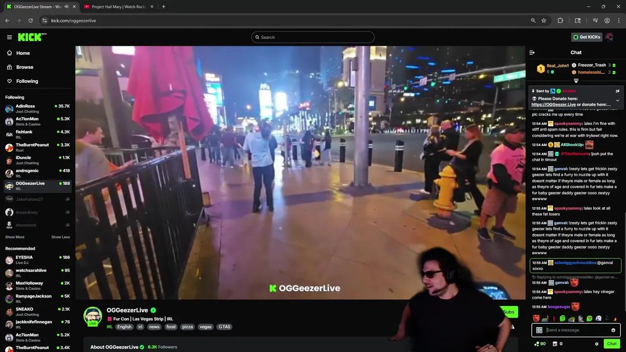Screen dimensions: 626x352
Task: Click the news tag
Action: [x=154, y=327]
